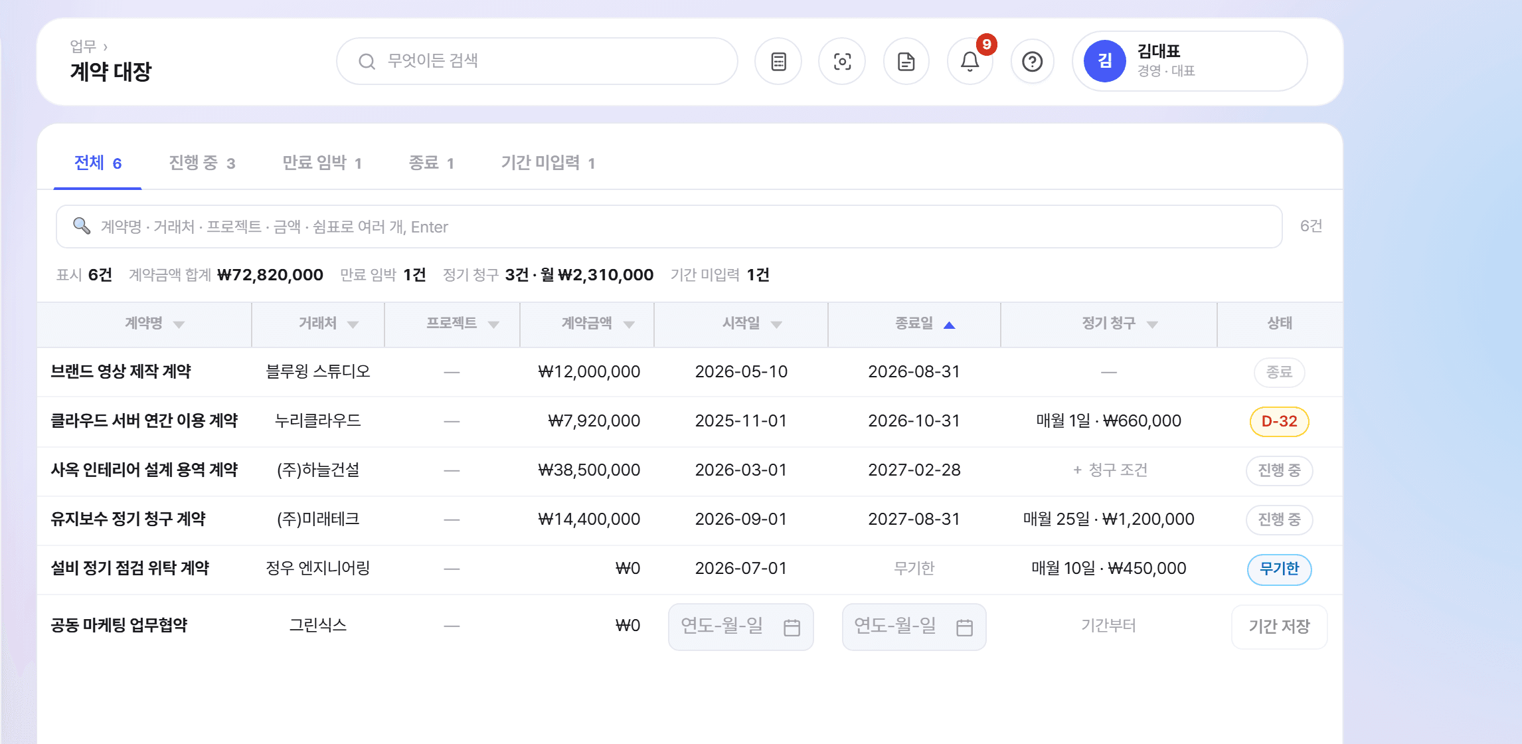Toggle the 종료일 ascending sort arrow
Image resolution: width=1522 pixels, height=744 pixels.
(950, 325)
